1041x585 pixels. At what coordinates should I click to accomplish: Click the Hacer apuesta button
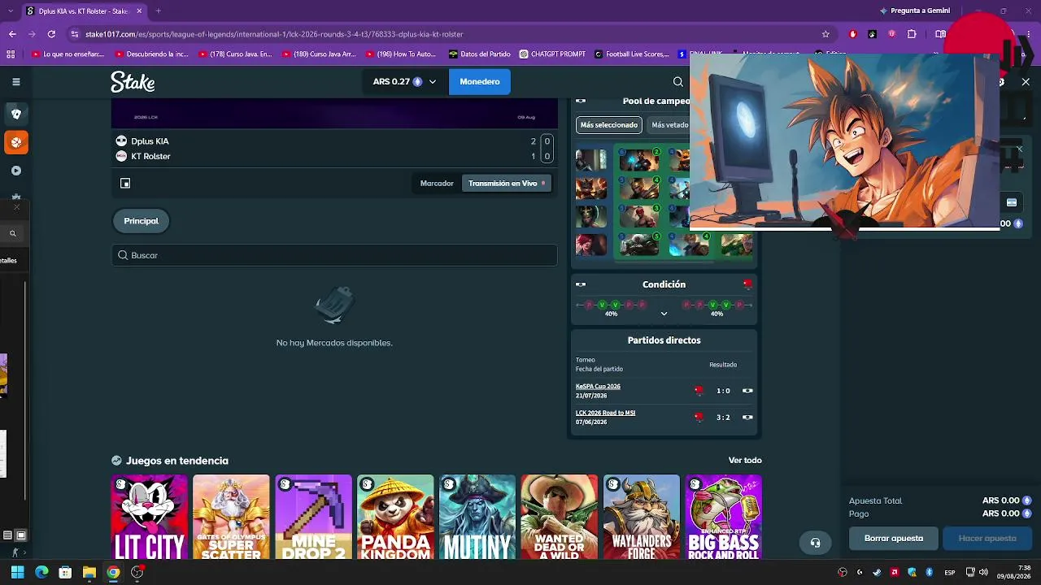pos(987,538)
